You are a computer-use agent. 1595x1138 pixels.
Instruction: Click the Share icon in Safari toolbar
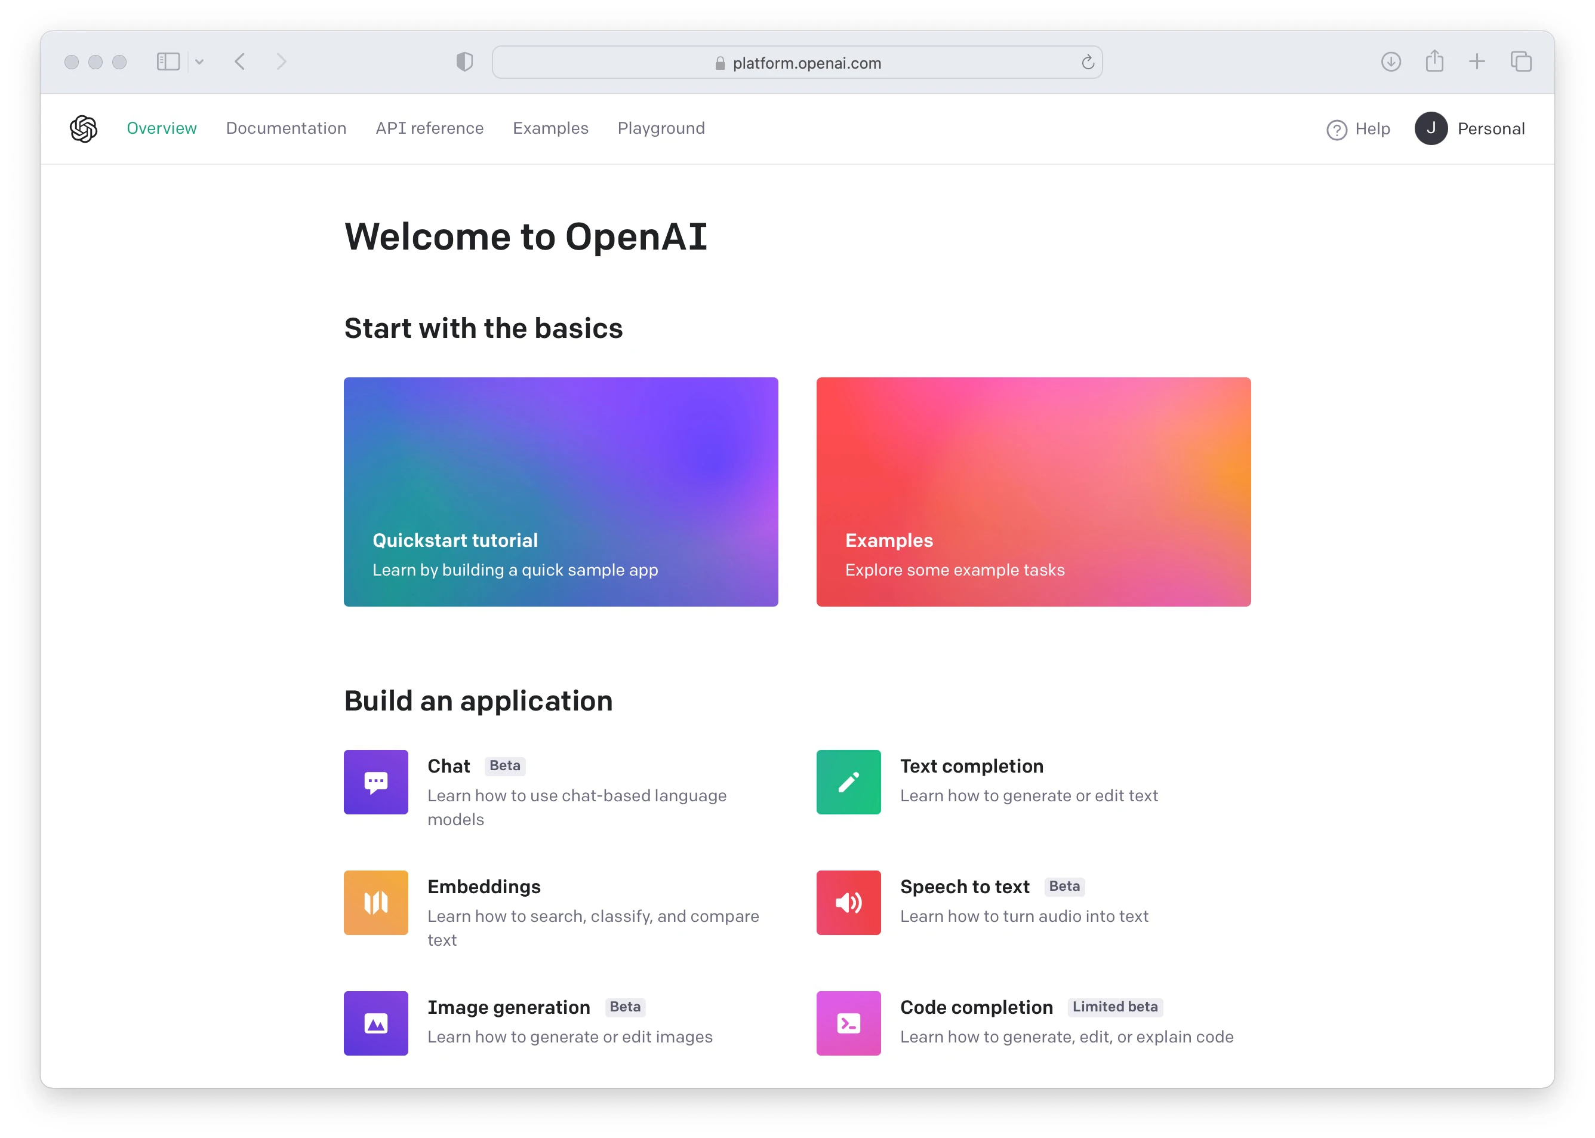[1434, 61]
